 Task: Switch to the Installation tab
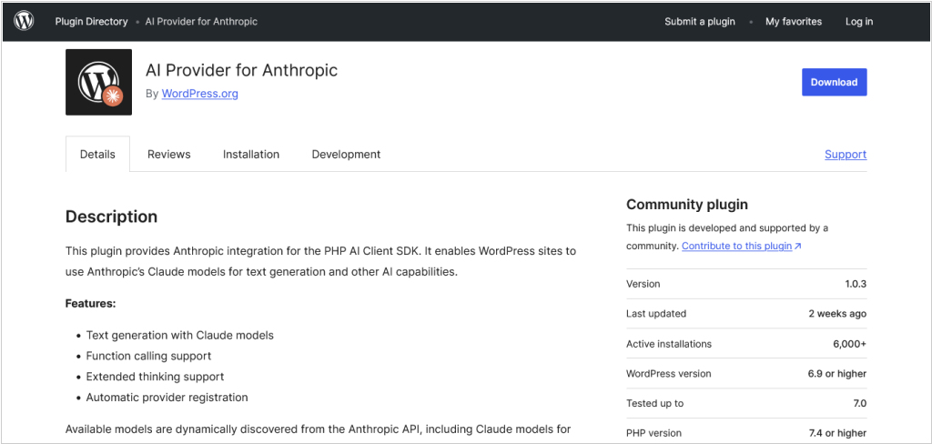pos(251,154)
